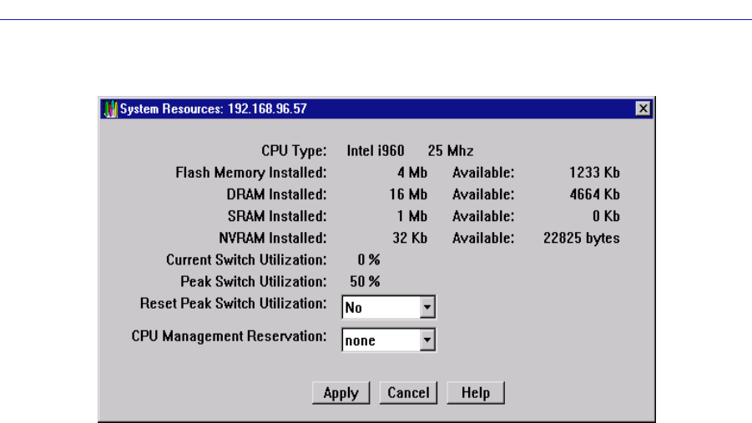Click the Cancel button
The width and height of the screenshot is (752, 423).
(408, 393)
